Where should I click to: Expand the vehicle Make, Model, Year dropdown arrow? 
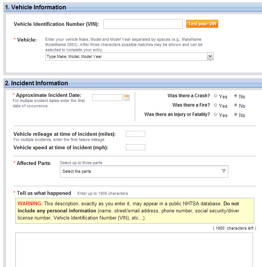pyautogui.click(x=210, y=56)
